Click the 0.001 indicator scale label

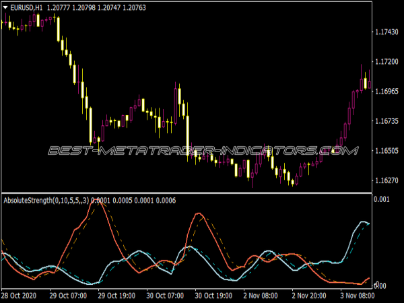click(x=382, y=200)
